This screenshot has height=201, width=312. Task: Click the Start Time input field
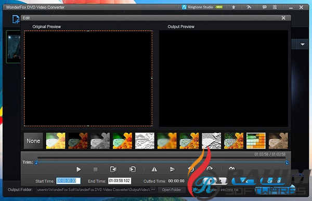click(x=68, y=181)
